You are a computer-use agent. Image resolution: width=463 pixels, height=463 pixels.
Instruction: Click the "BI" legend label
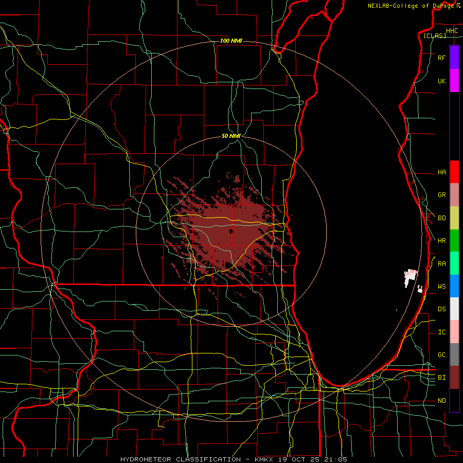tap(441, 378)
